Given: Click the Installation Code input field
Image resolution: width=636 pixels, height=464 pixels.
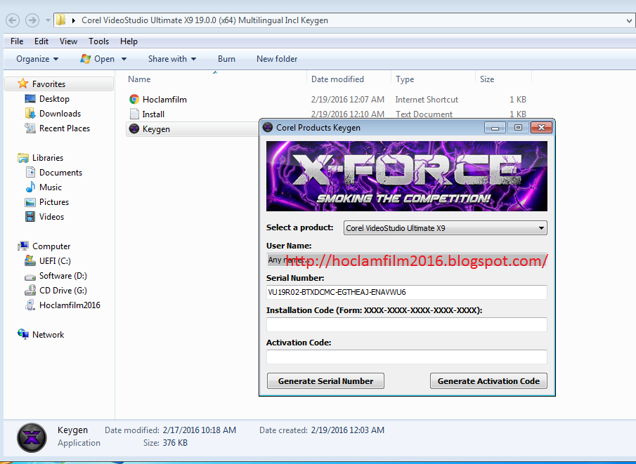Looking at the screenshot, I should [407, 324].
